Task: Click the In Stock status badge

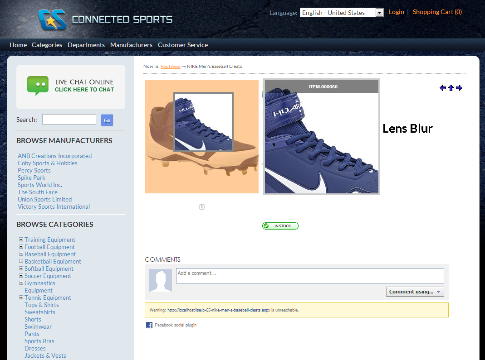Action: coord(280,226)
